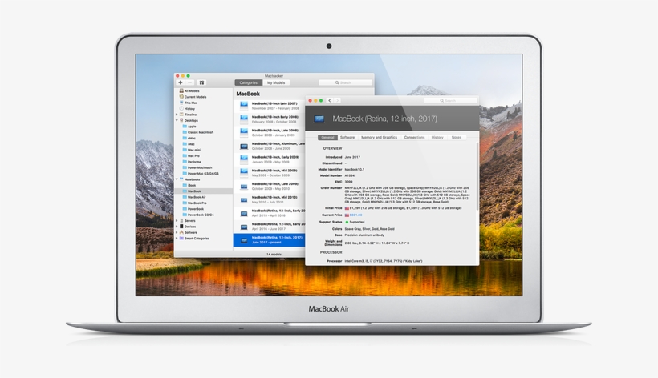Screen dimensions: 658x378
Task: Click the Power Macintosh folder icon
Action: [x=185, y=167]
